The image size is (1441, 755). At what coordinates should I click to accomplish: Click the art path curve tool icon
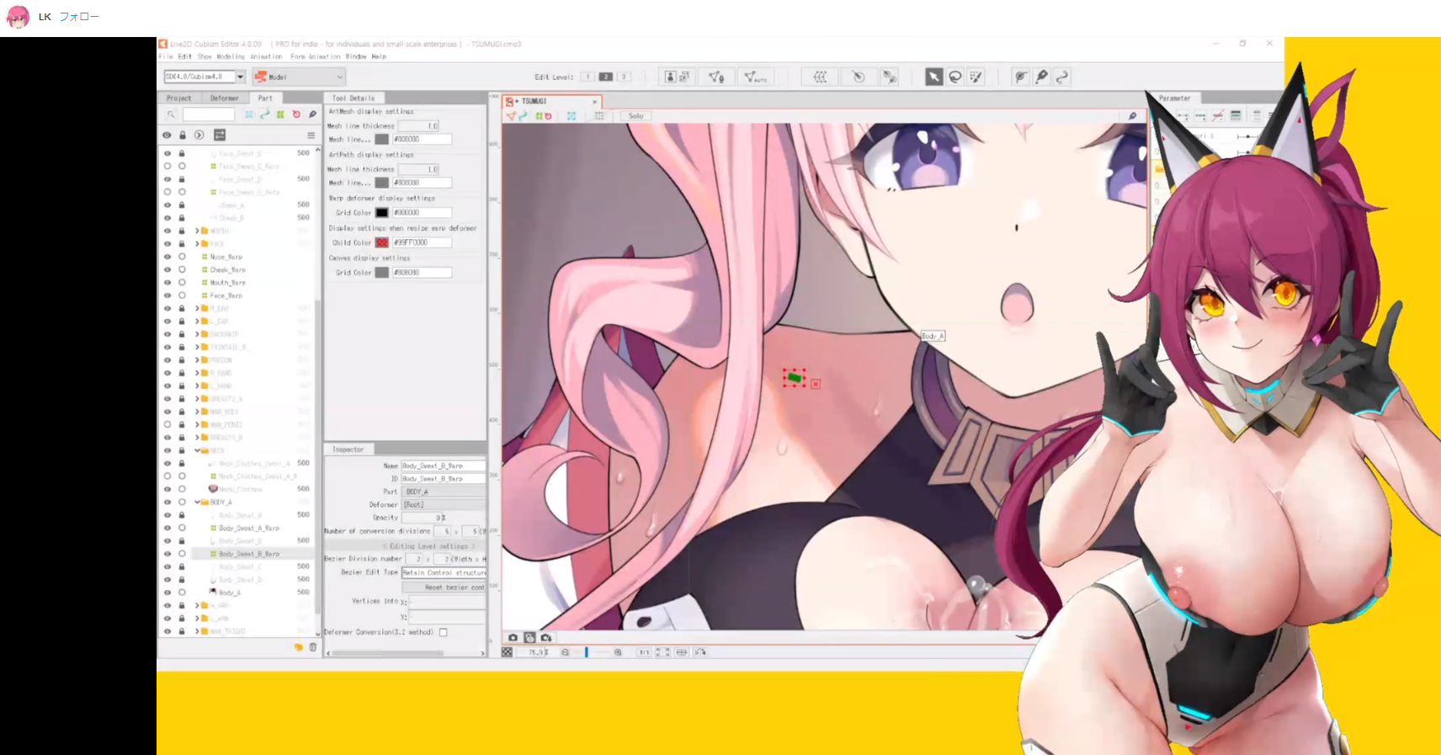pyautogui.click(x=1062, y=77)
